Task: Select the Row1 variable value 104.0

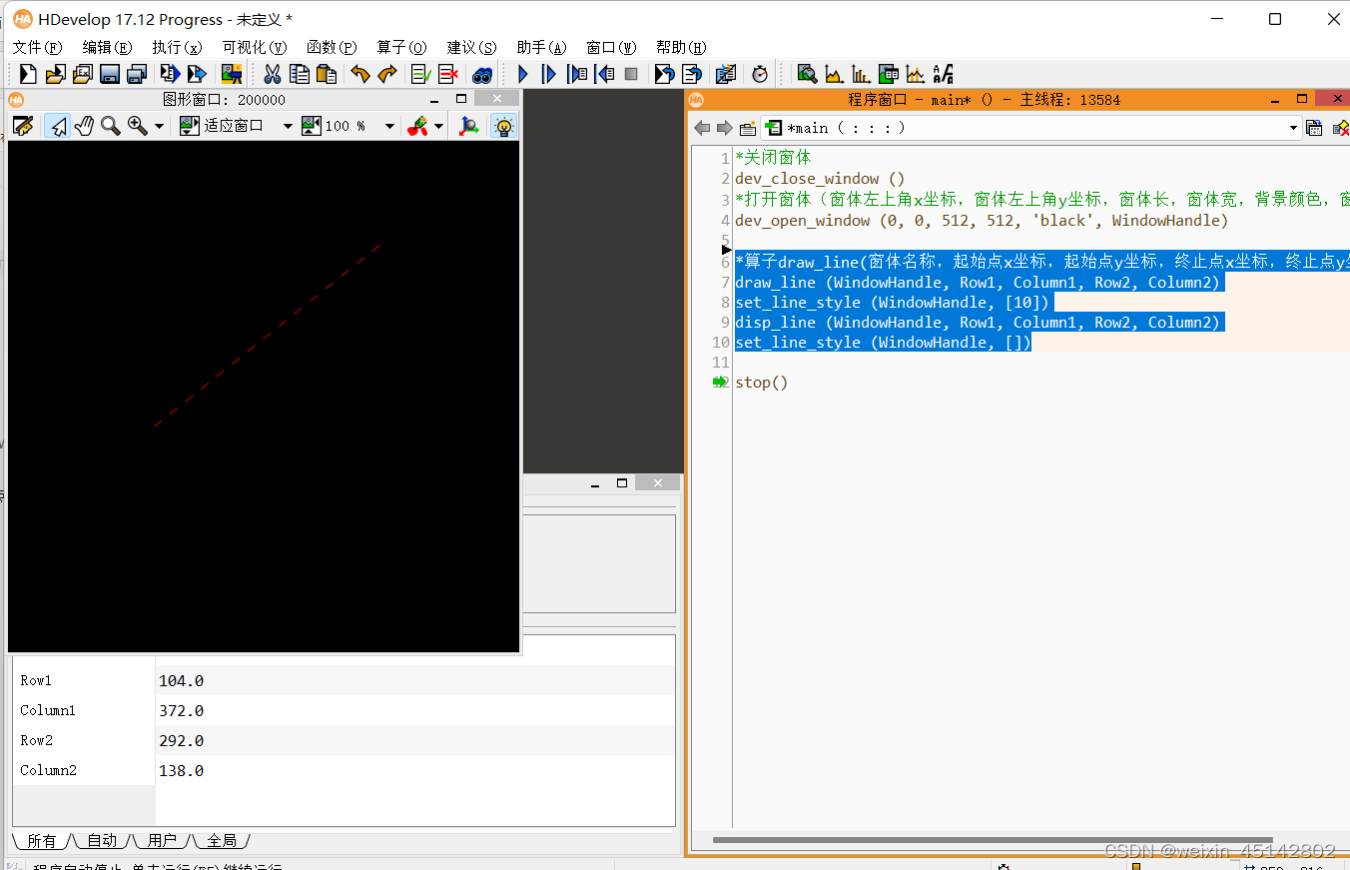Action: [x=181, y=680]
